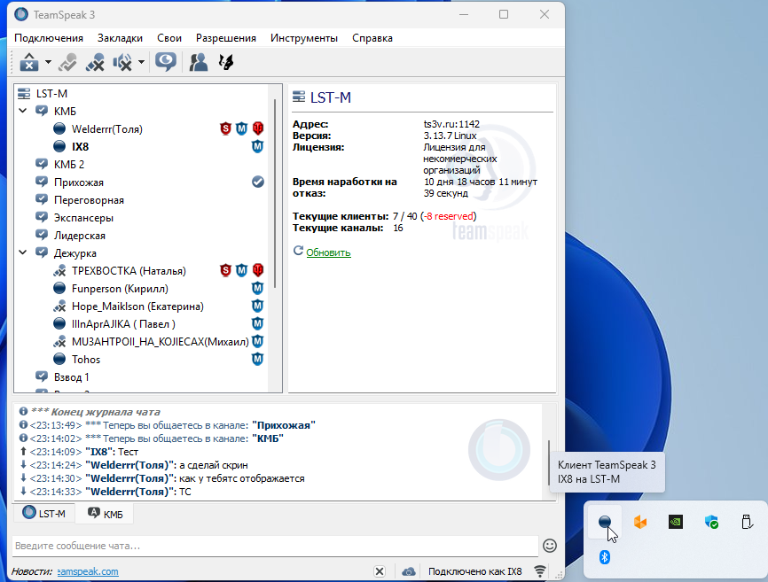The height and width of the screenshot is (582, 768).
Task: Click the КМБ channel icon
Action: [x=42, y=111]
